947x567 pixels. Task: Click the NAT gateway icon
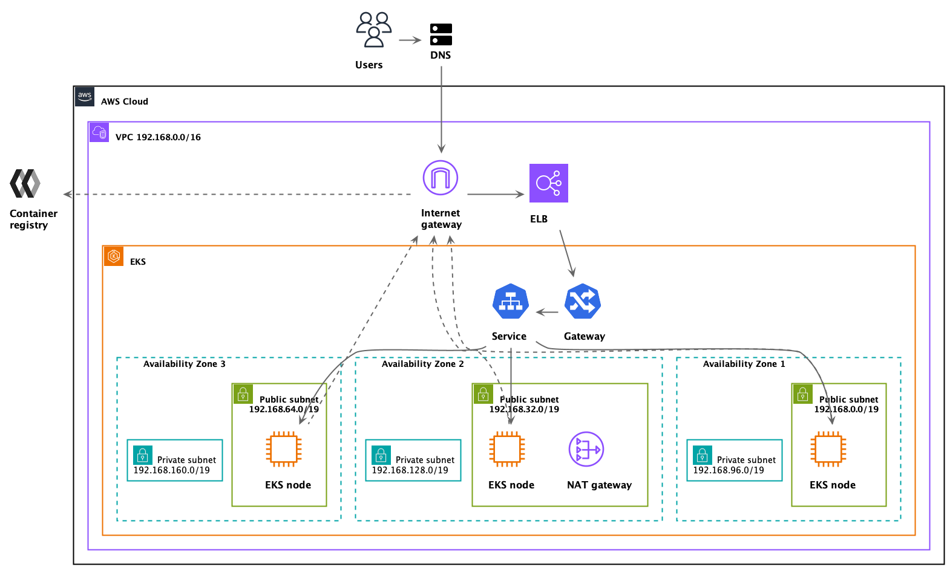click(x=586, y=450)
